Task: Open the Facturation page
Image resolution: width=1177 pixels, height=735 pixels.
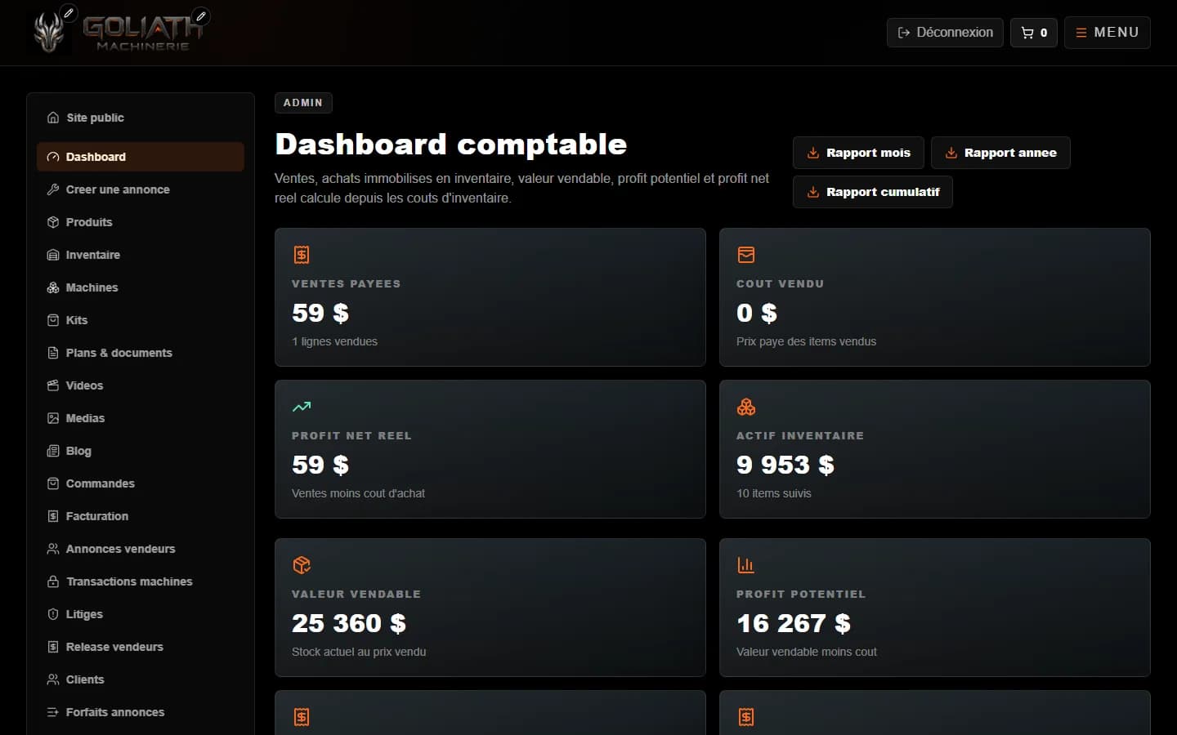Action: pyautogui.click(x=141, y=516)
